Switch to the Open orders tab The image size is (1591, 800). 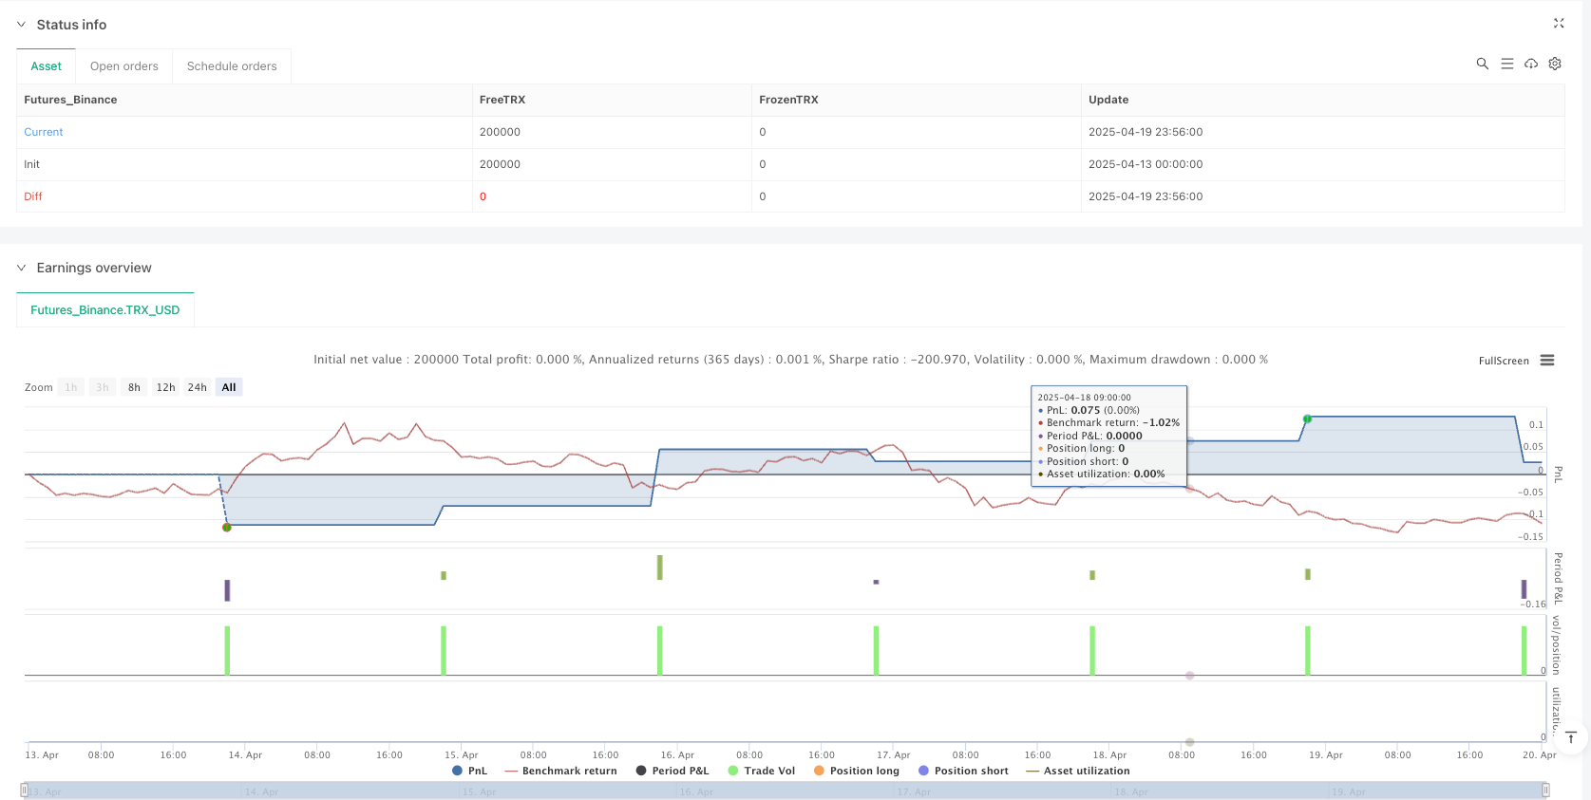click(x=124, y=66)
